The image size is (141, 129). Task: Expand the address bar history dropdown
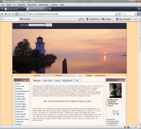point(116,14)
